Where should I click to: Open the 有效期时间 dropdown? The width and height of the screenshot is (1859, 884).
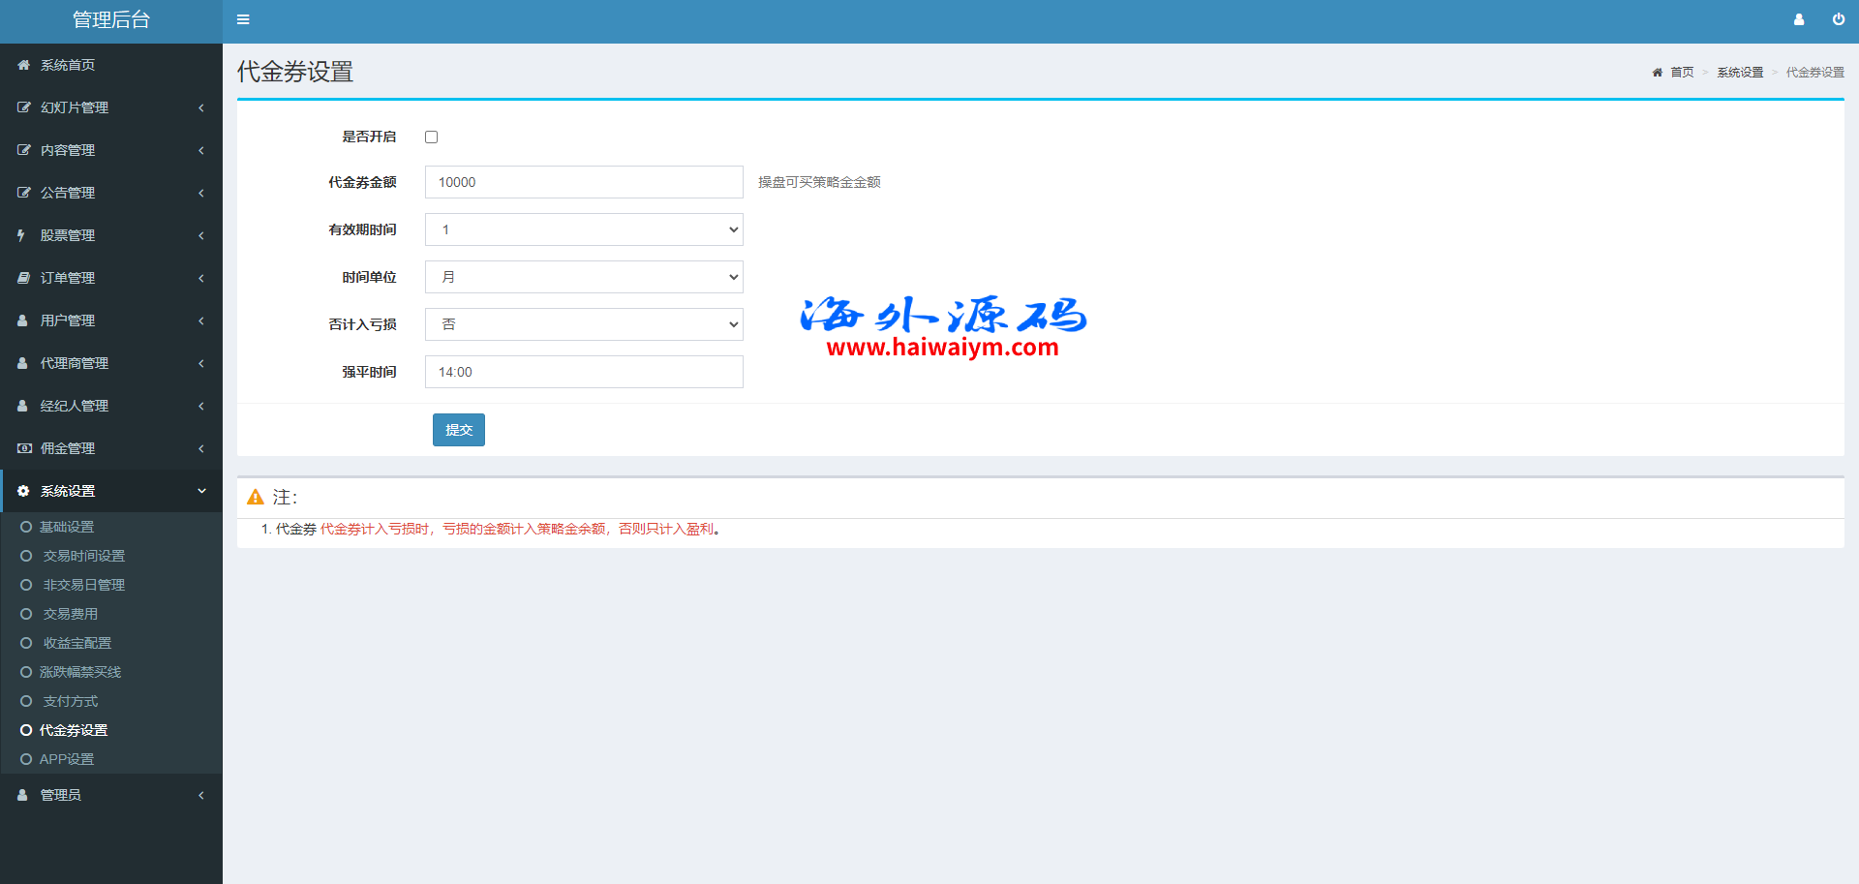pyautogui.click(x=584, y=229)
